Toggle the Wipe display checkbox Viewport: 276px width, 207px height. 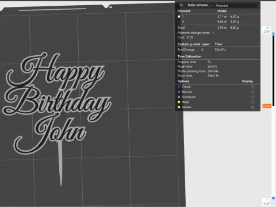(252, 102)
